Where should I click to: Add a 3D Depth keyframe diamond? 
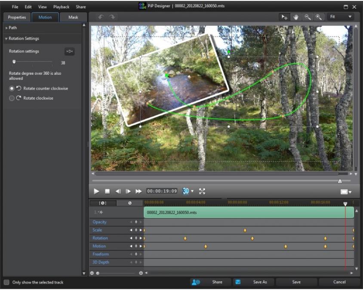point(136,262)
